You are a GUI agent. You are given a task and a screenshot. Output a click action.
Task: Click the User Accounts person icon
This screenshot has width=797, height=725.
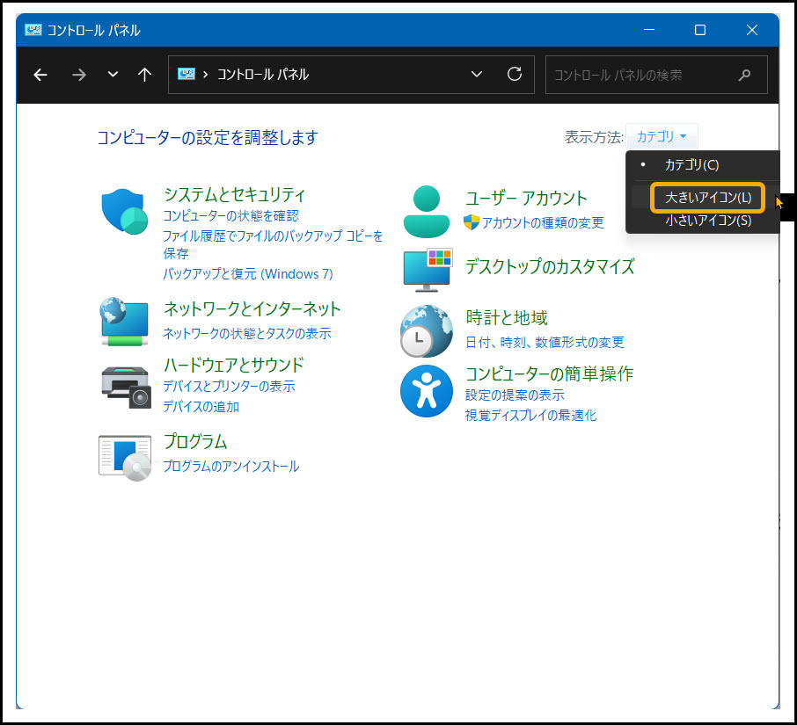[x=427, y=212]
